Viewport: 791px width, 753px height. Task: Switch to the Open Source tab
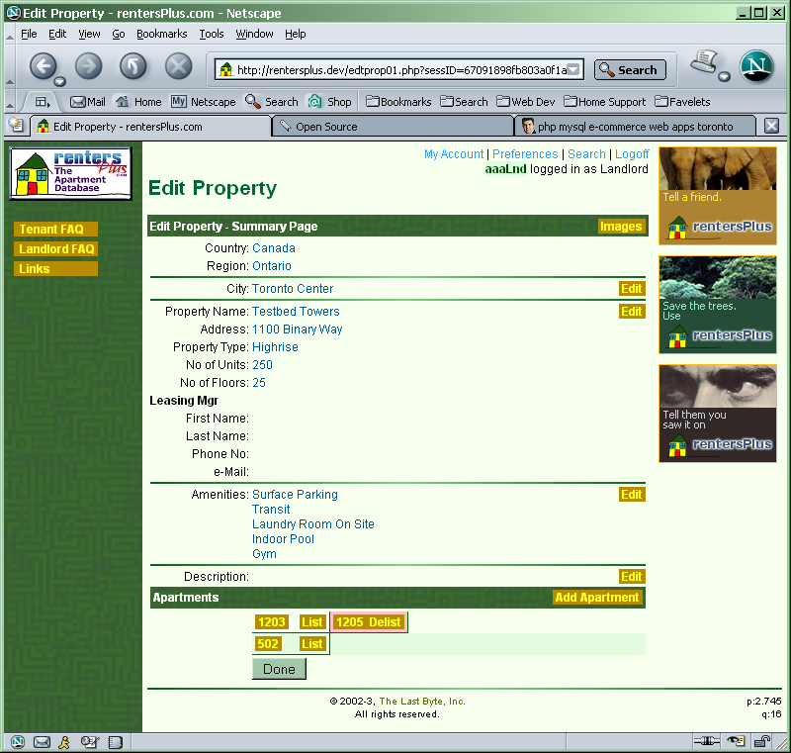tap(326, 127)
